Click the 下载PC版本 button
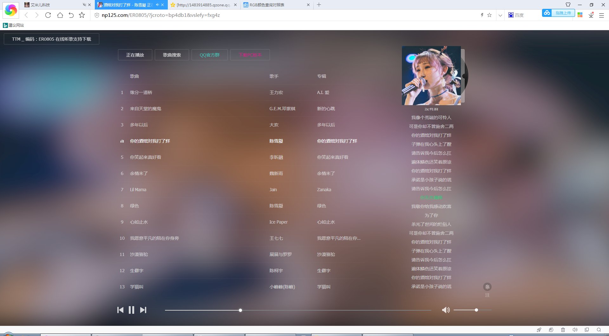This screenshot has width=609, height=336. tap(250, 55)
